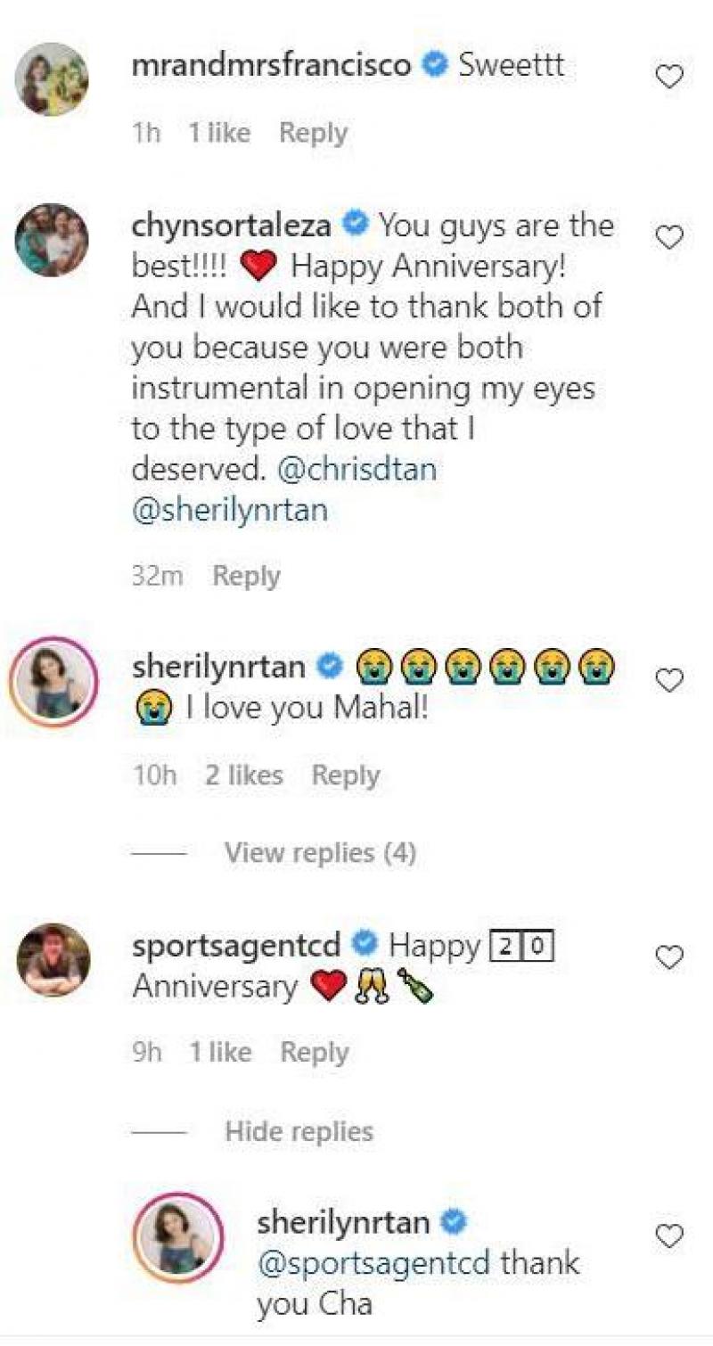Image resolution: width=713 pixels, height=1346 pixels.
Task: Show who liked sherilynrtan's comment (2 likes)
Action: coord(243,776)
